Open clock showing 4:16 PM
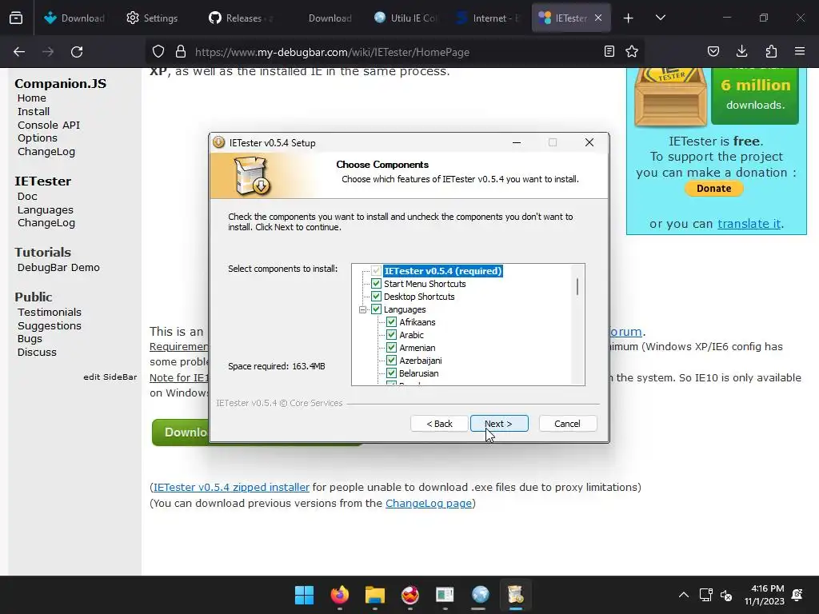This screenshot has width=819, height=614. pyautogui.click(x=765, y=595)
